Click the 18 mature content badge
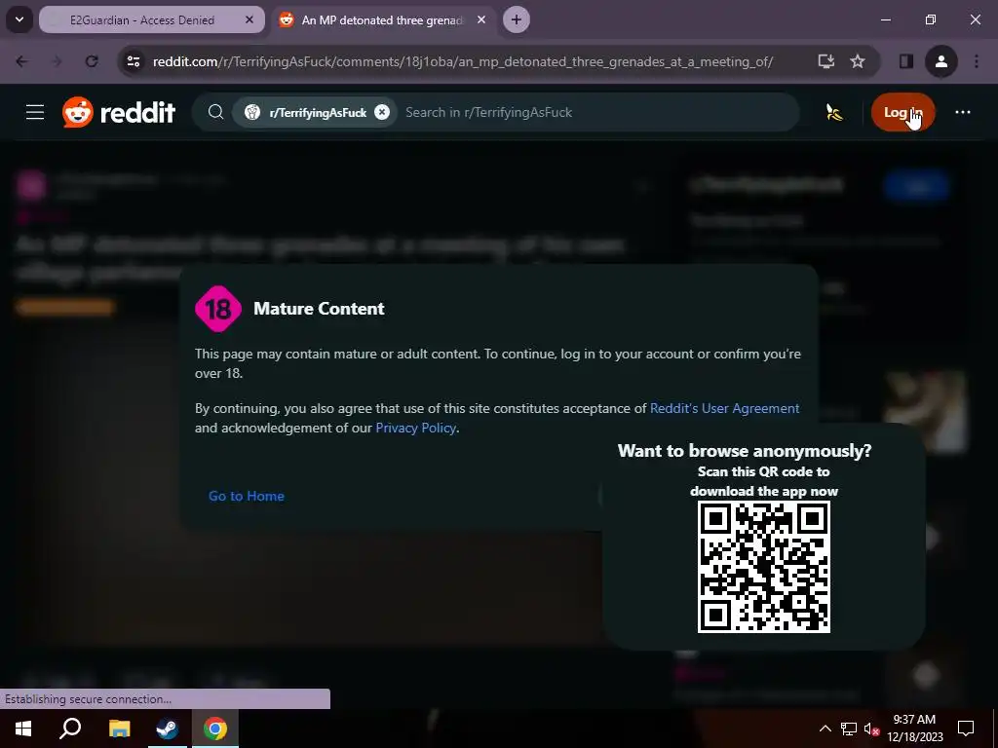 218,309
